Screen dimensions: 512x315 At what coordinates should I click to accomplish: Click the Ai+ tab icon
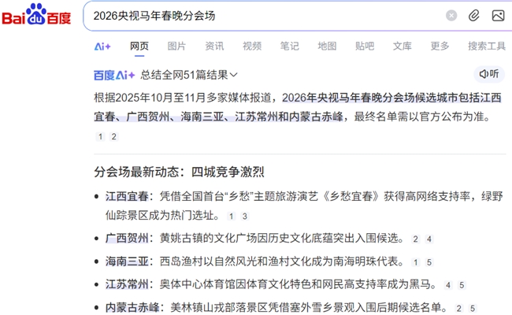(x=102, y=46)
